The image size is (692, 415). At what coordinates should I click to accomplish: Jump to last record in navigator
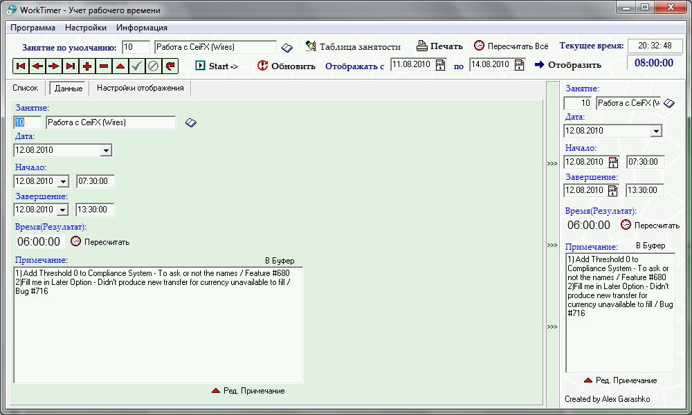[x=70, y=66]
